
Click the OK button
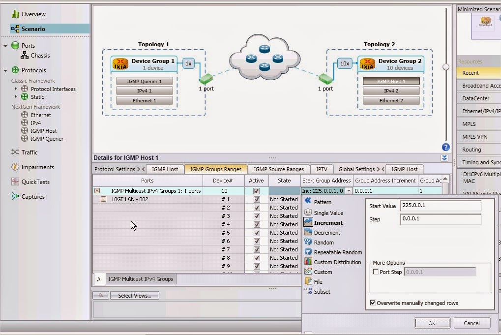[432, 323]
